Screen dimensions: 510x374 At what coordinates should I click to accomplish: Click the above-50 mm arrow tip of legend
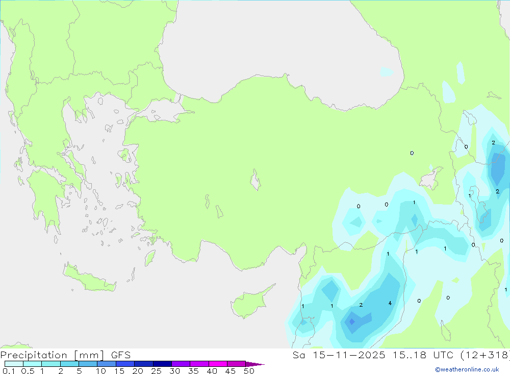[x=255, y=364]
